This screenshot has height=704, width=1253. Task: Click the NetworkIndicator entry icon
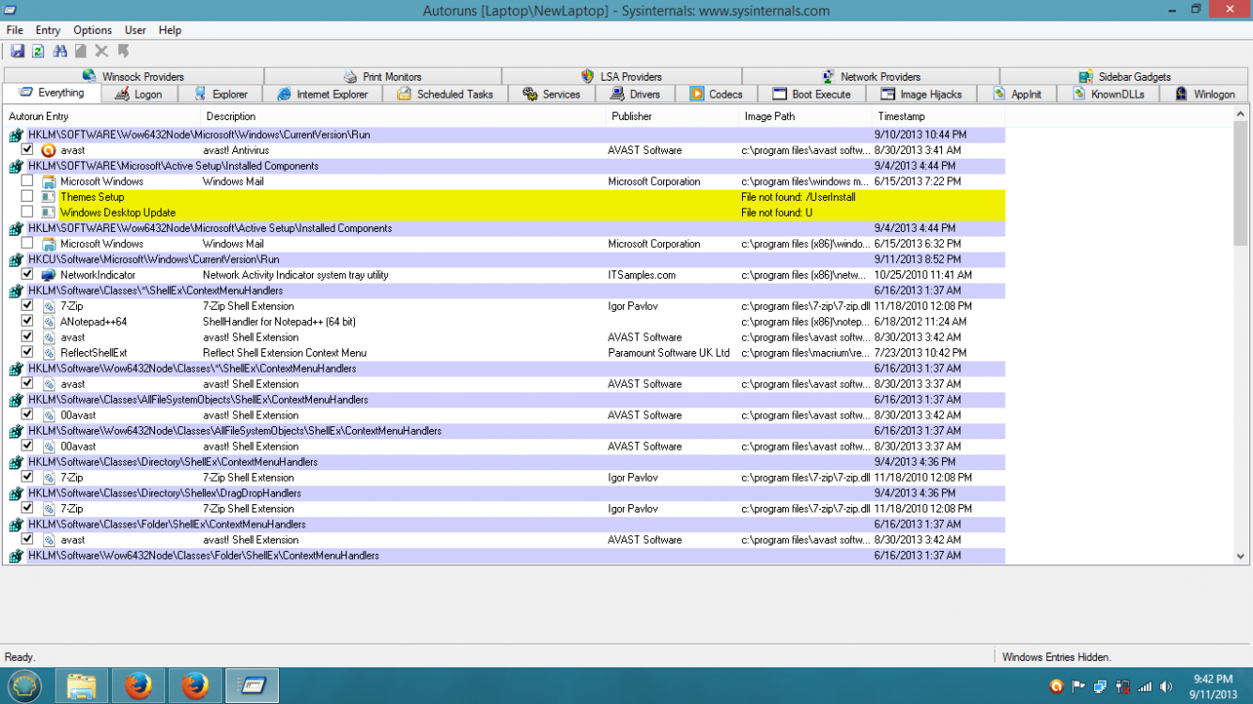click(49, 275)
